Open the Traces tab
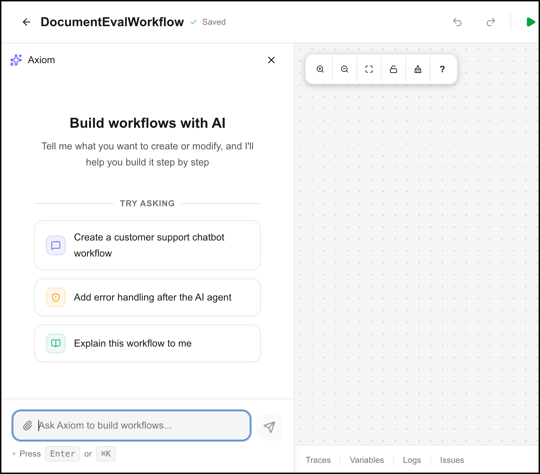 318,460
